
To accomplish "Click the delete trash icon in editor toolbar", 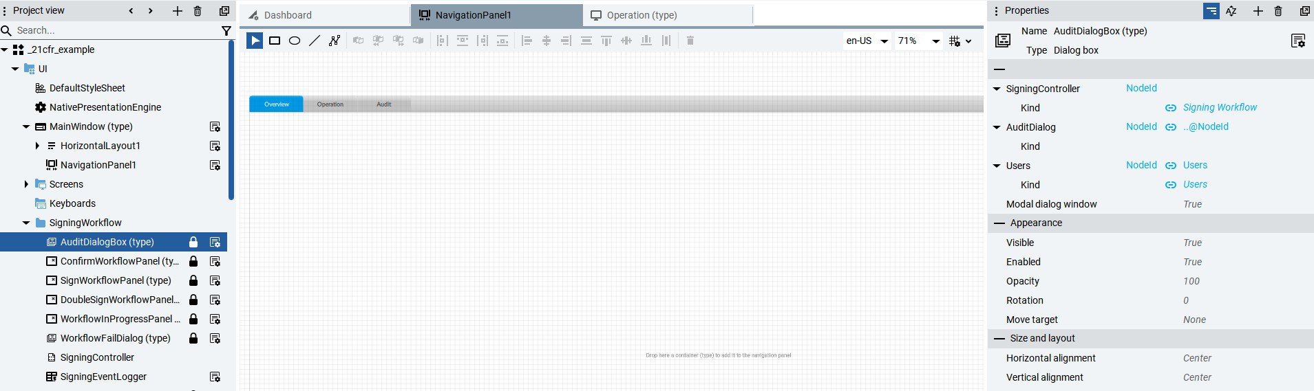I will pyautogui.click(x=690, y=41).
